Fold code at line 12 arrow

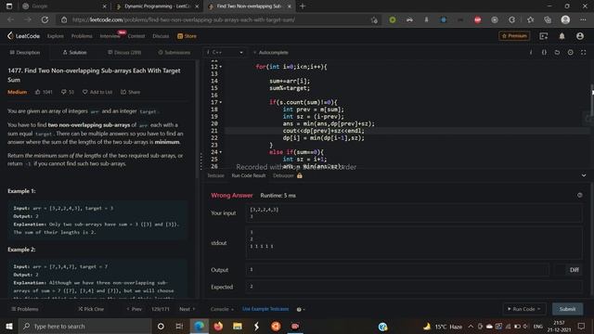[x=221, y=67]
